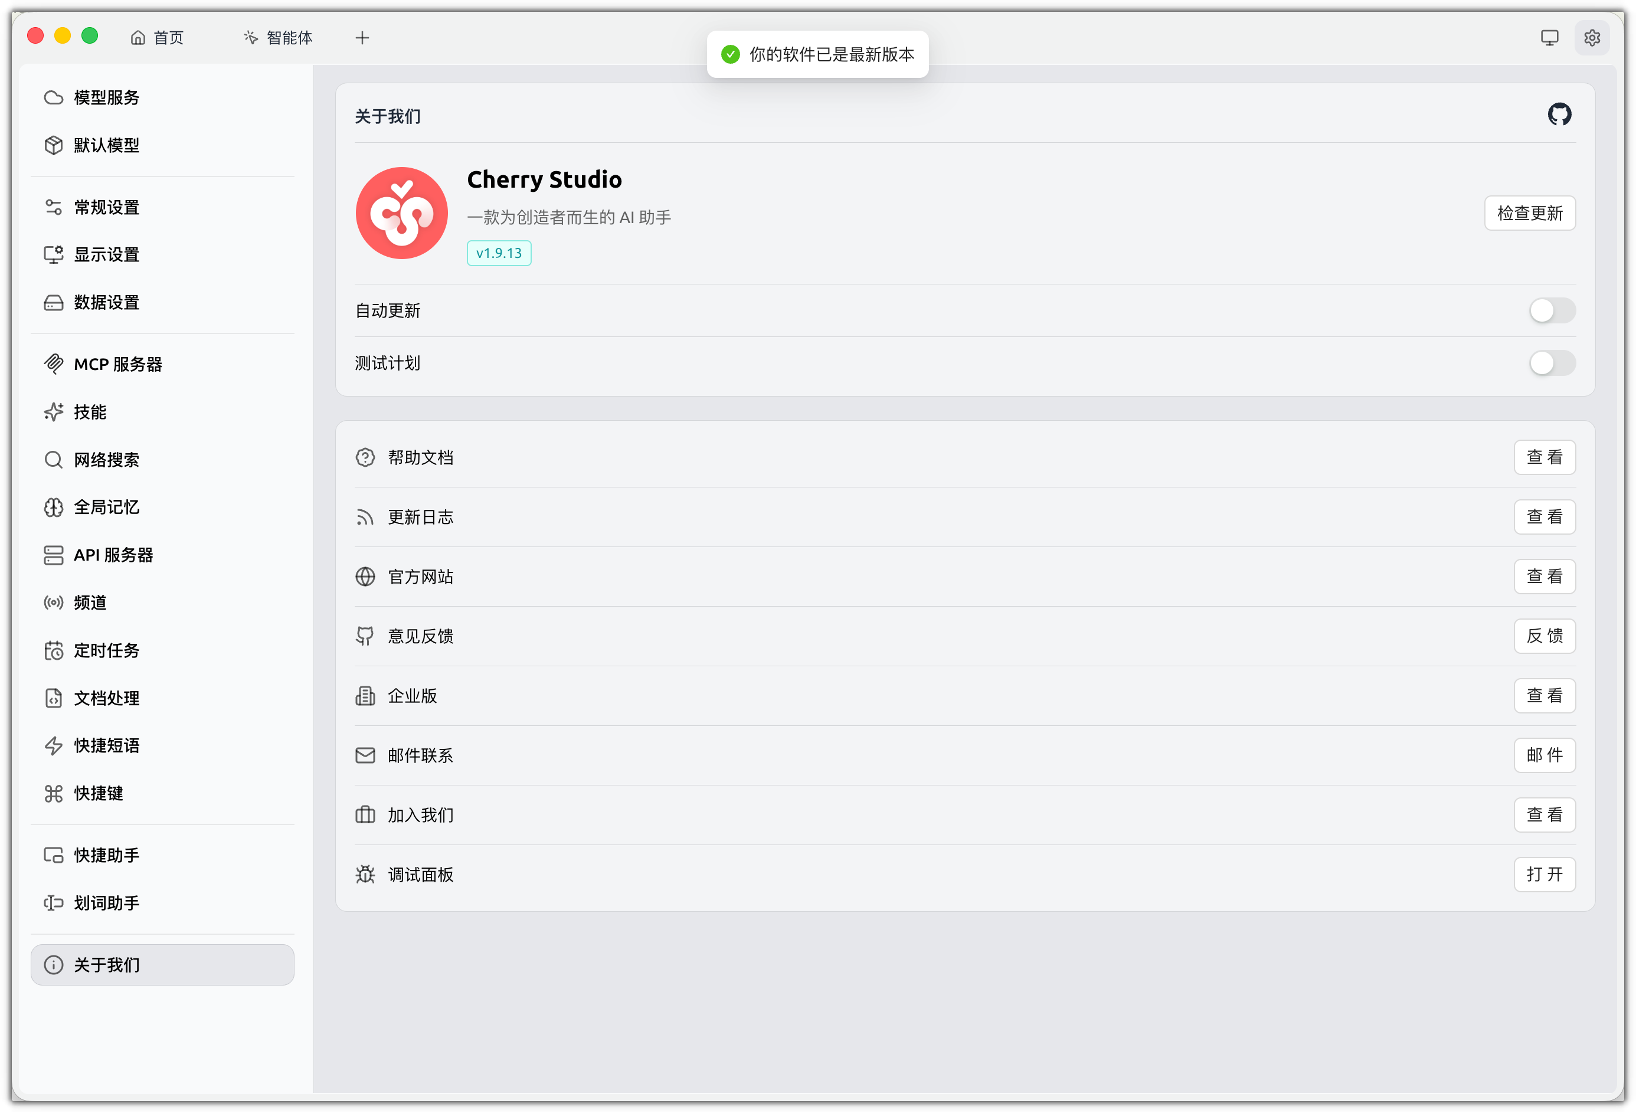The width and height of the screenshot is (1636, 1113).
Task: Click the 反馈 button for 意见反馈
Action: (x=1544, y=636)
